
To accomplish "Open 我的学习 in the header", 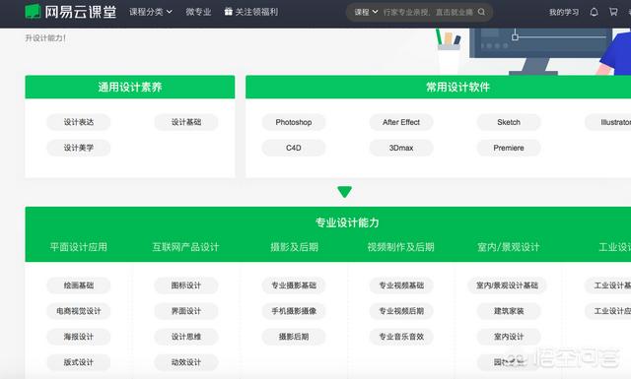I will pyautogui.click(x=564, y=12).
